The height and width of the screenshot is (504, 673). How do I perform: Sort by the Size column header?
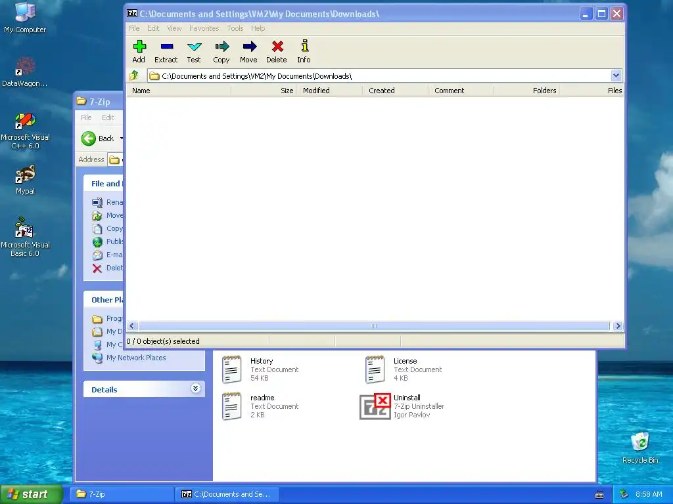(x=264, y=91)
